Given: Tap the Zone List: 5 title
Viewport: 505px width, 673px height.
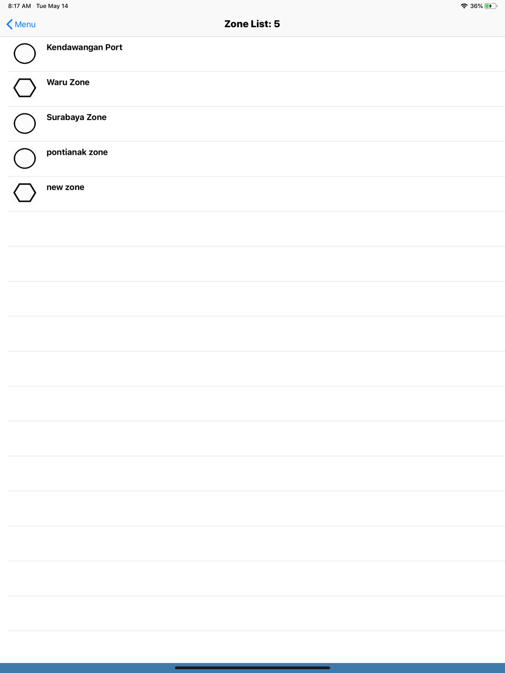Looking at the screenshot, I should coord(252,24).
